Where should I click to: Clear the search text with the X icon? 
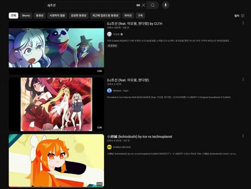tap(144, 5)
